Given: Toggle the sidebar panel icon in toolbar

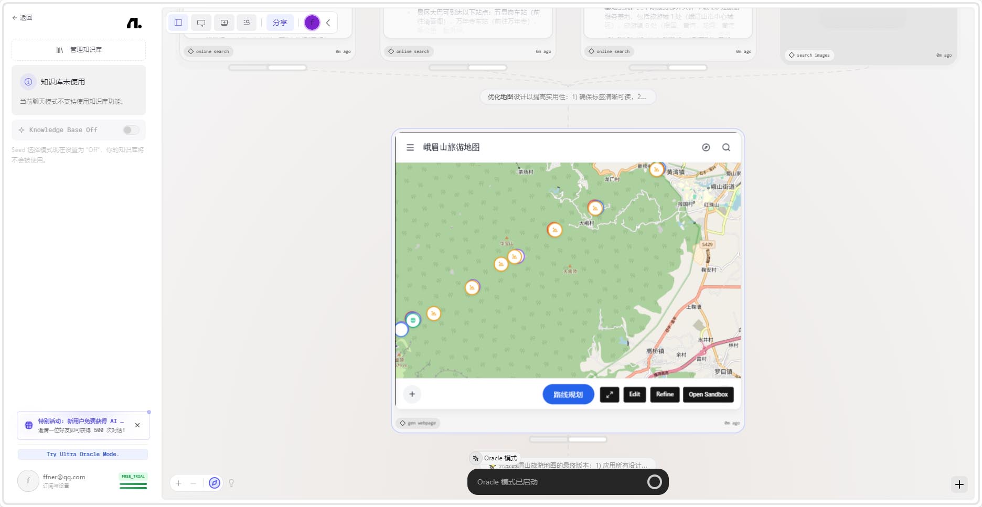Looking at the screenshot, I should (x=178, y=23).
